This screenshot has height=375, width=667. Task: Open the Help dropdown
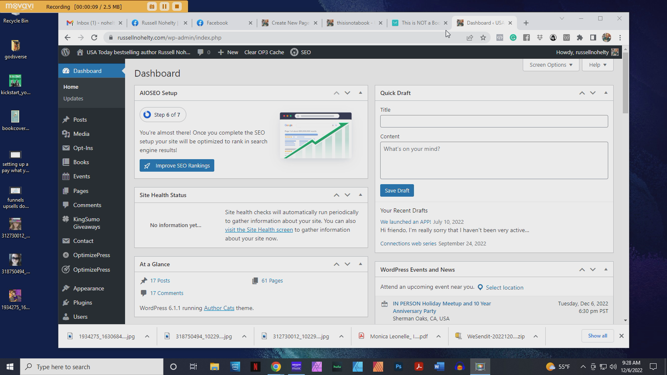point(597,65)
